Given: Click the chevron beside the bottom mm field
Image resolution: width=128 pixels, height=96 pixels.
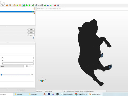Looking at the screenshot, I should [x=27, y=35].
